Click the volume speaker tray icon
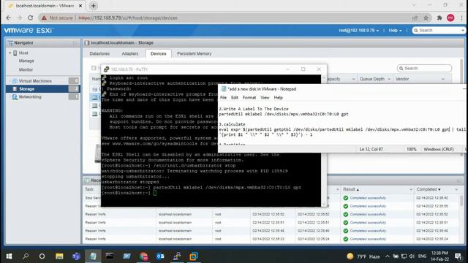 point(412,256)
